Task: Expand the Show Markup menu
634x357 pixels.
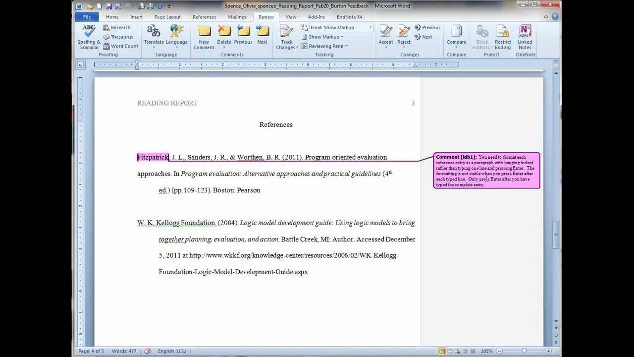Action: coord(322,37)
